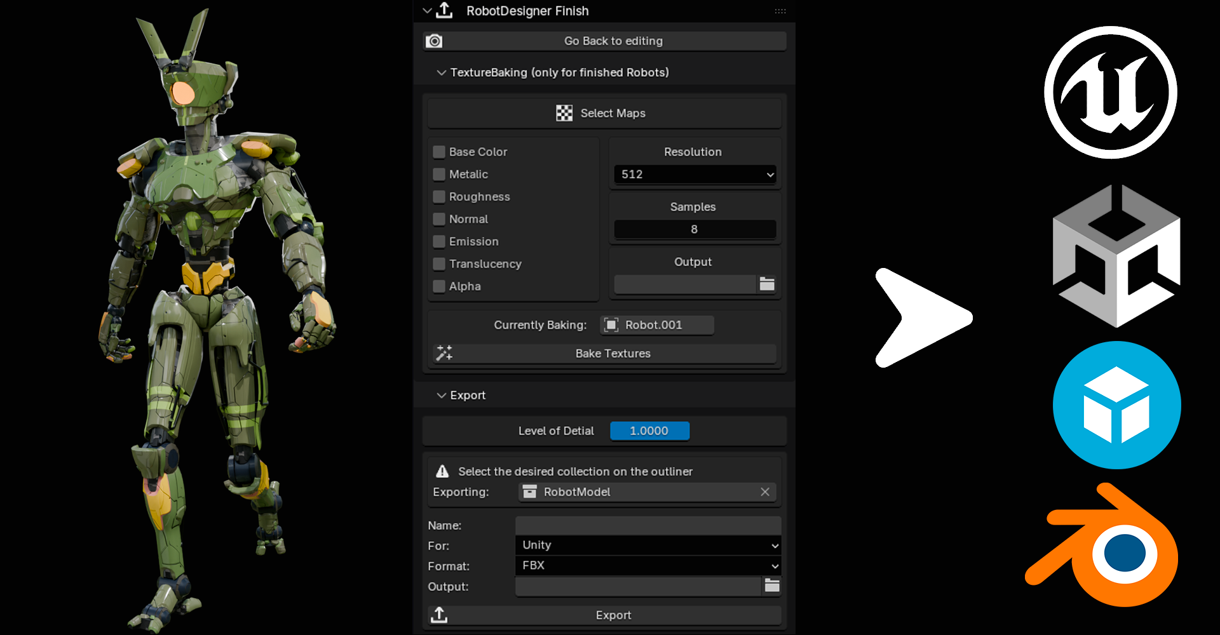This screenshot has width=1220, height=635.
Task: Toggle the Roughness map checkbox
Action: [x=439, y=197]
